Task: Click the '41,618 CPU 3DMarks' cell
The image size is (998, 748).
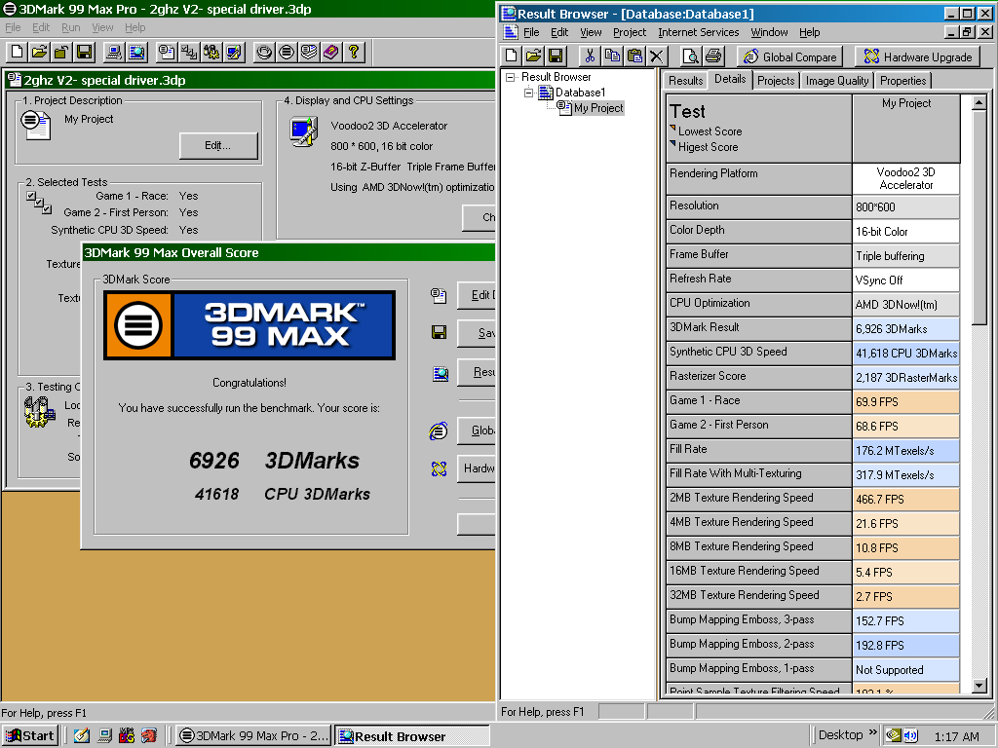Action: [906, 353]
